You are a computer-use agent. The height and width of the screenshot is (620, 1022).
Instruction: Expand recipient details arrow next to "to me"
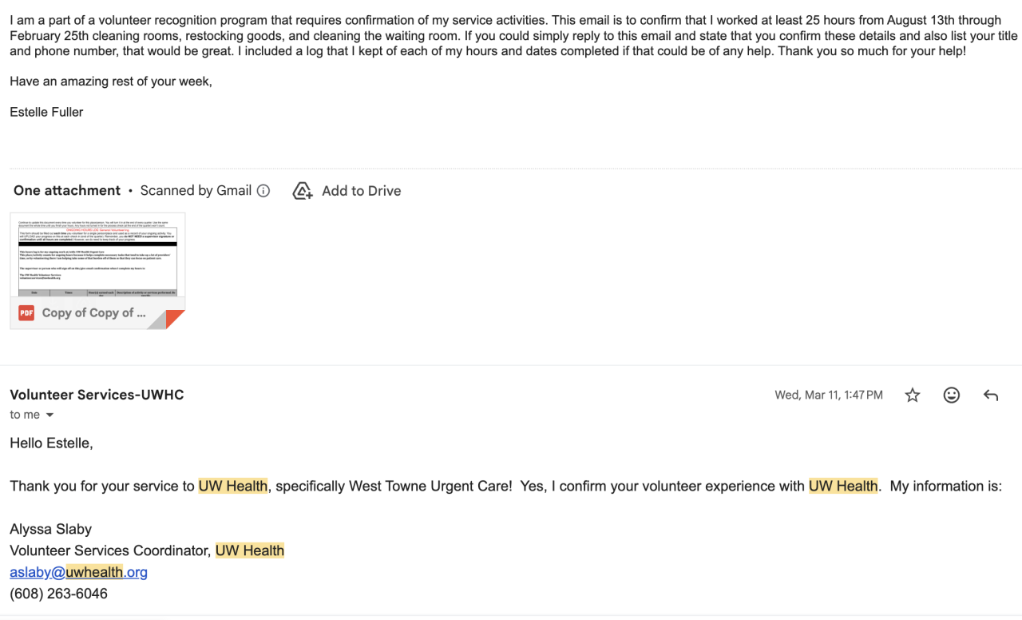pos(50,415)
